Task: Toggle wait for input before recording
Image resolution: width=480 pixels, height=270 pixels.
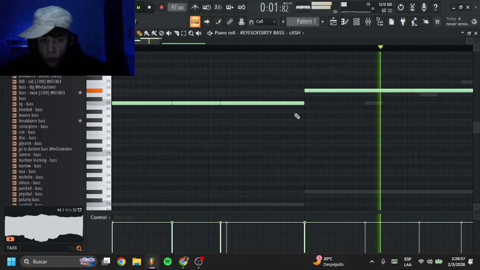Action: [x=206, y=7]
